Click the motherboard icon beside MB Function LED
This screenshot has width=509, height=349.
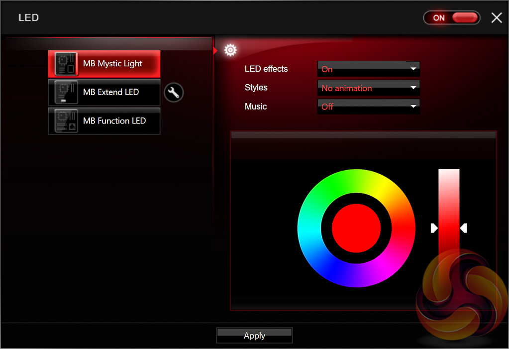[x=66, y=121]
